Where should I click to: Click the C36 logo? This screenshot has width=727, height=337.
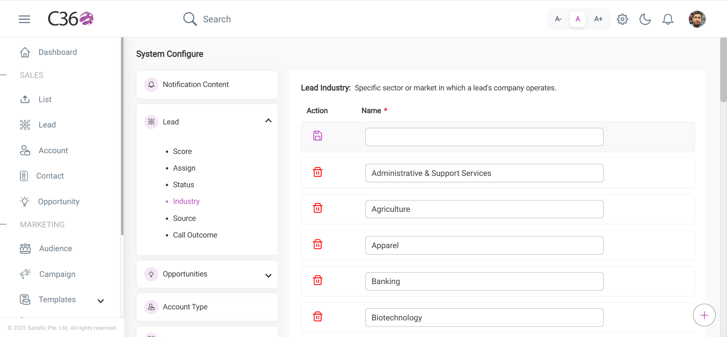tap(71, 19)
